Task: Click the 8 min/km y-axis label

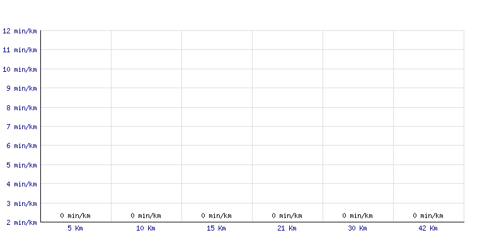Action: [x=21, y=108]
